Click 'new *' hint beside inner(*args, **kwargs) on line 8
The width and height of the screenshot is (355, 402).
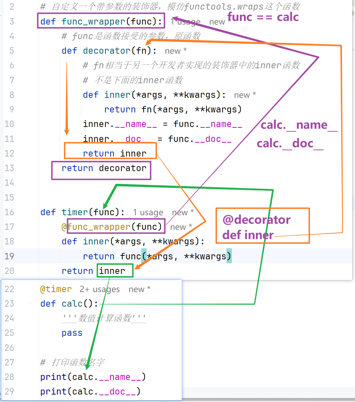click(245, 95)
